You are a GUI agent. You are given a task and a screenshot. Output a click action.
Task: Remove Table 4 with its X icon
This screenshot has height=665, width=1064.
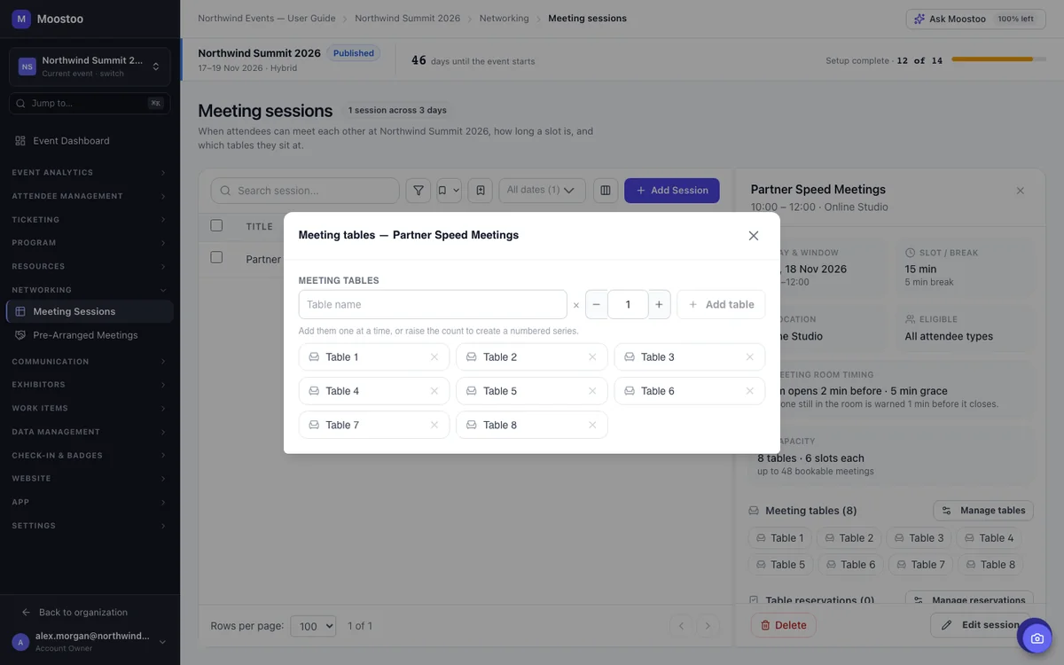pyautogui.click(x=434, y=391)
